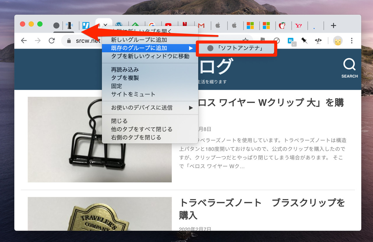
Task: Select 他のタブをすべて閉じる
Action: pos(150,129)
